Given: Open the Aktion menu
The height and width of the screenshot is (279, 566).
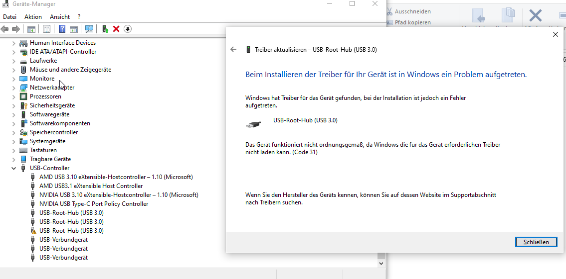Looking at the screenshot, I should point(33,16).
